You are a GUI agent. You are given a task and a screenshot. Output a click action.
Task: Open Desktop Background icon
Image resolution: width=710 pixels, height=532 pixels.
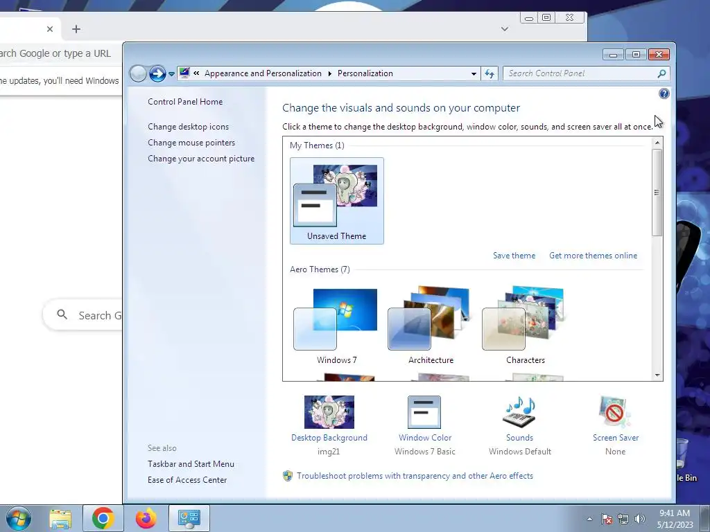[x=329, y=412]
